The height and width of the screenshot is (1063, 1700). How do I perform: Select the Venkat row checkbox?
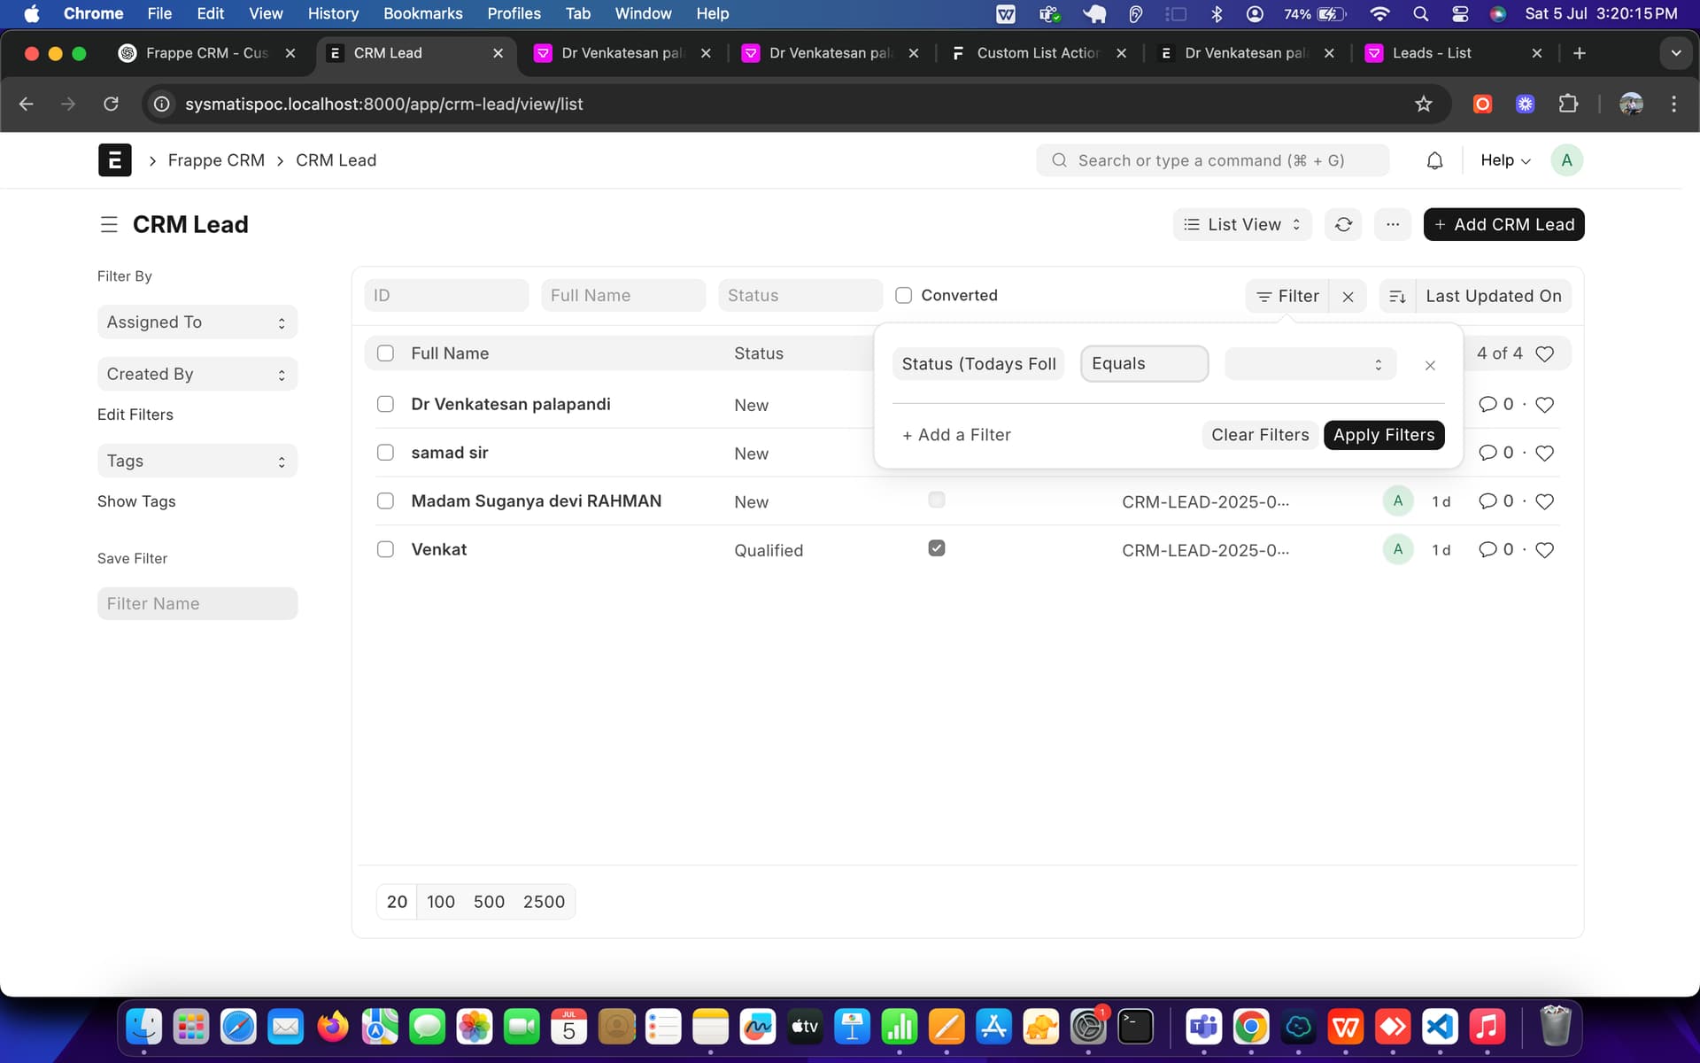click(385, 549)
